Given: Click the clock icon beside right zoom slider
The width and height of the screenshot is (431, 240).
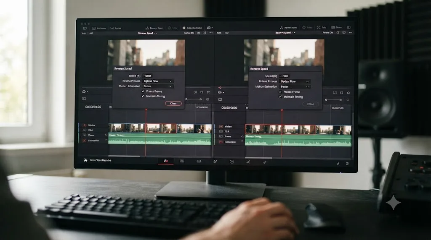Looking at the screenshot, I should (348, 100).
